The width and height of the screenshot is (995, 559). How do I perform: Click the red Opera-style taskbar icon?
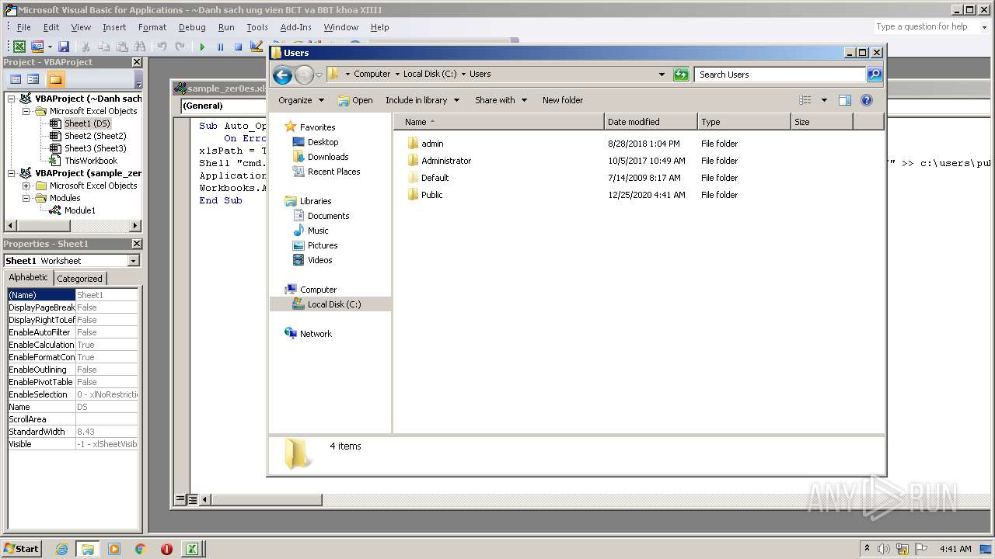[x=166, y=549]
